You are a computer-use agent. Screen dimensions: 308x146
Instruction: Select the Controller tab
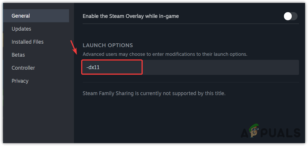point(23,68)
